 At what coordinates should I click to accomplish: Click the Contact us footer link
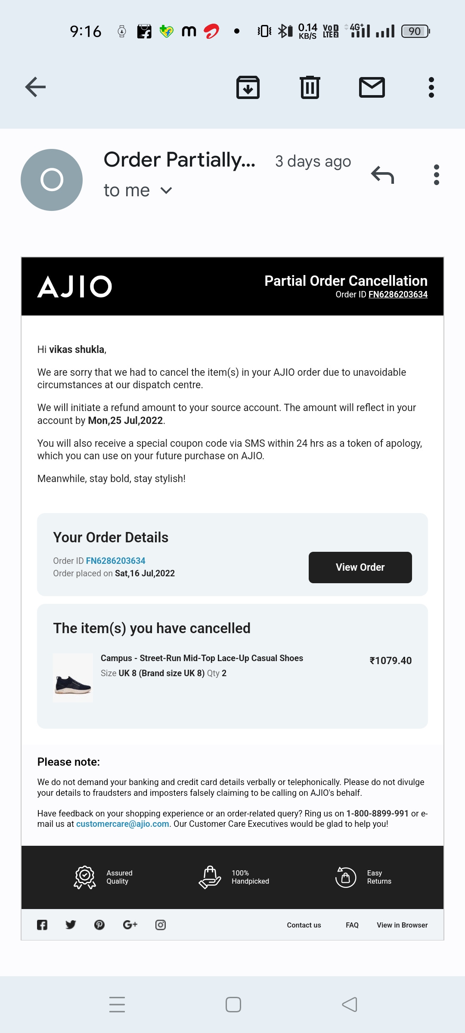304,925
